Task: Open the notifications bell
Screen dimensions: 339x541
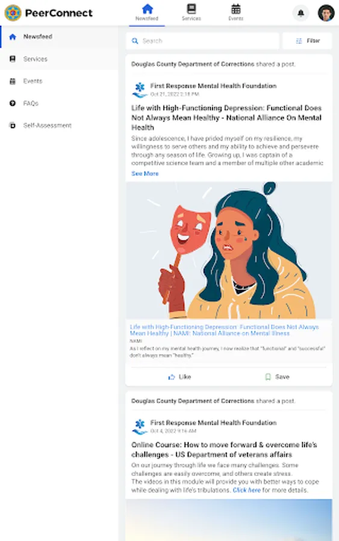Action: click(x=300, y=13)
